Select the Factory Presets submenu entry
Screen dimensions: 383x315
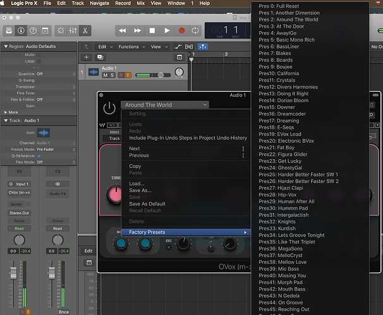(x=186, y=232)
